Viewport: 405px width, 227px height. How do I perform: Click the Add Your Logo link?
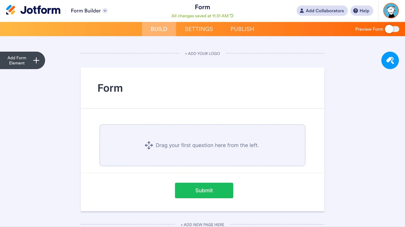tap(202, 53)
